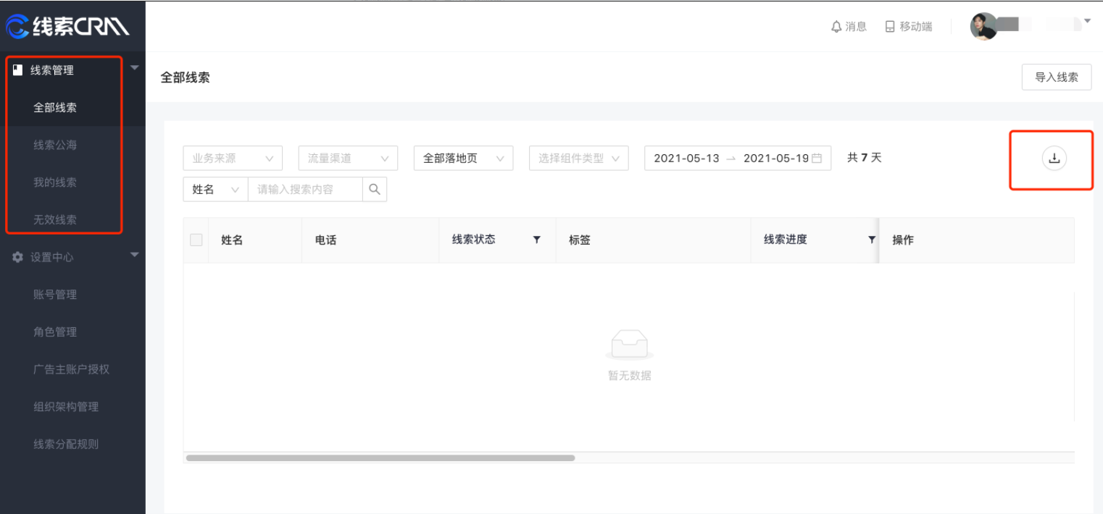Toggle the select-all checkbox in table header
Viewport: 1103px width, 514px height.
[196, 240]
